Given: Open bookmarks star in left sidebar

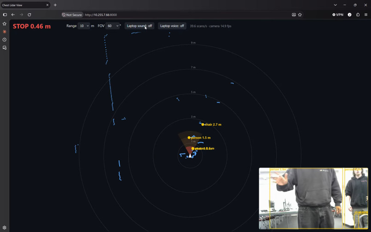Looking at the screenshot, I should click(5, 23).
